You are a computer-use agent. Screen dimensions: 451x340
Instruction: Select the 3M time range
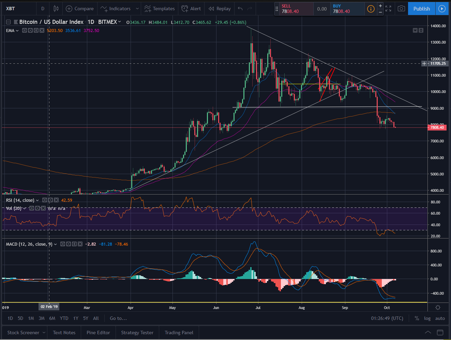click(x=42, y=318)
